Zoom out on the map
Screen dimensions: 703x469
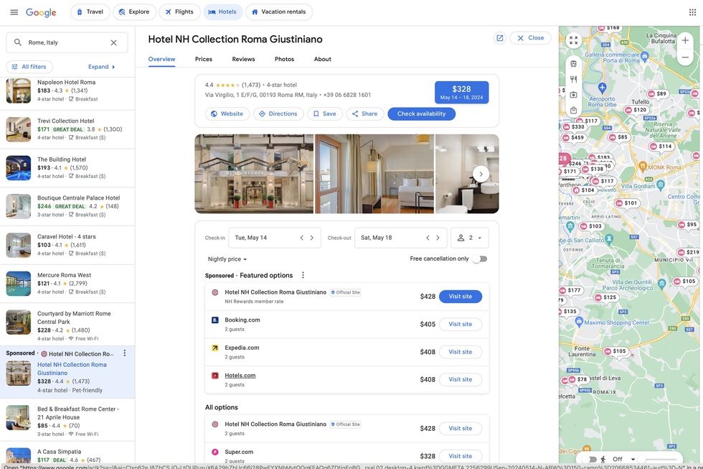[685, 57]
